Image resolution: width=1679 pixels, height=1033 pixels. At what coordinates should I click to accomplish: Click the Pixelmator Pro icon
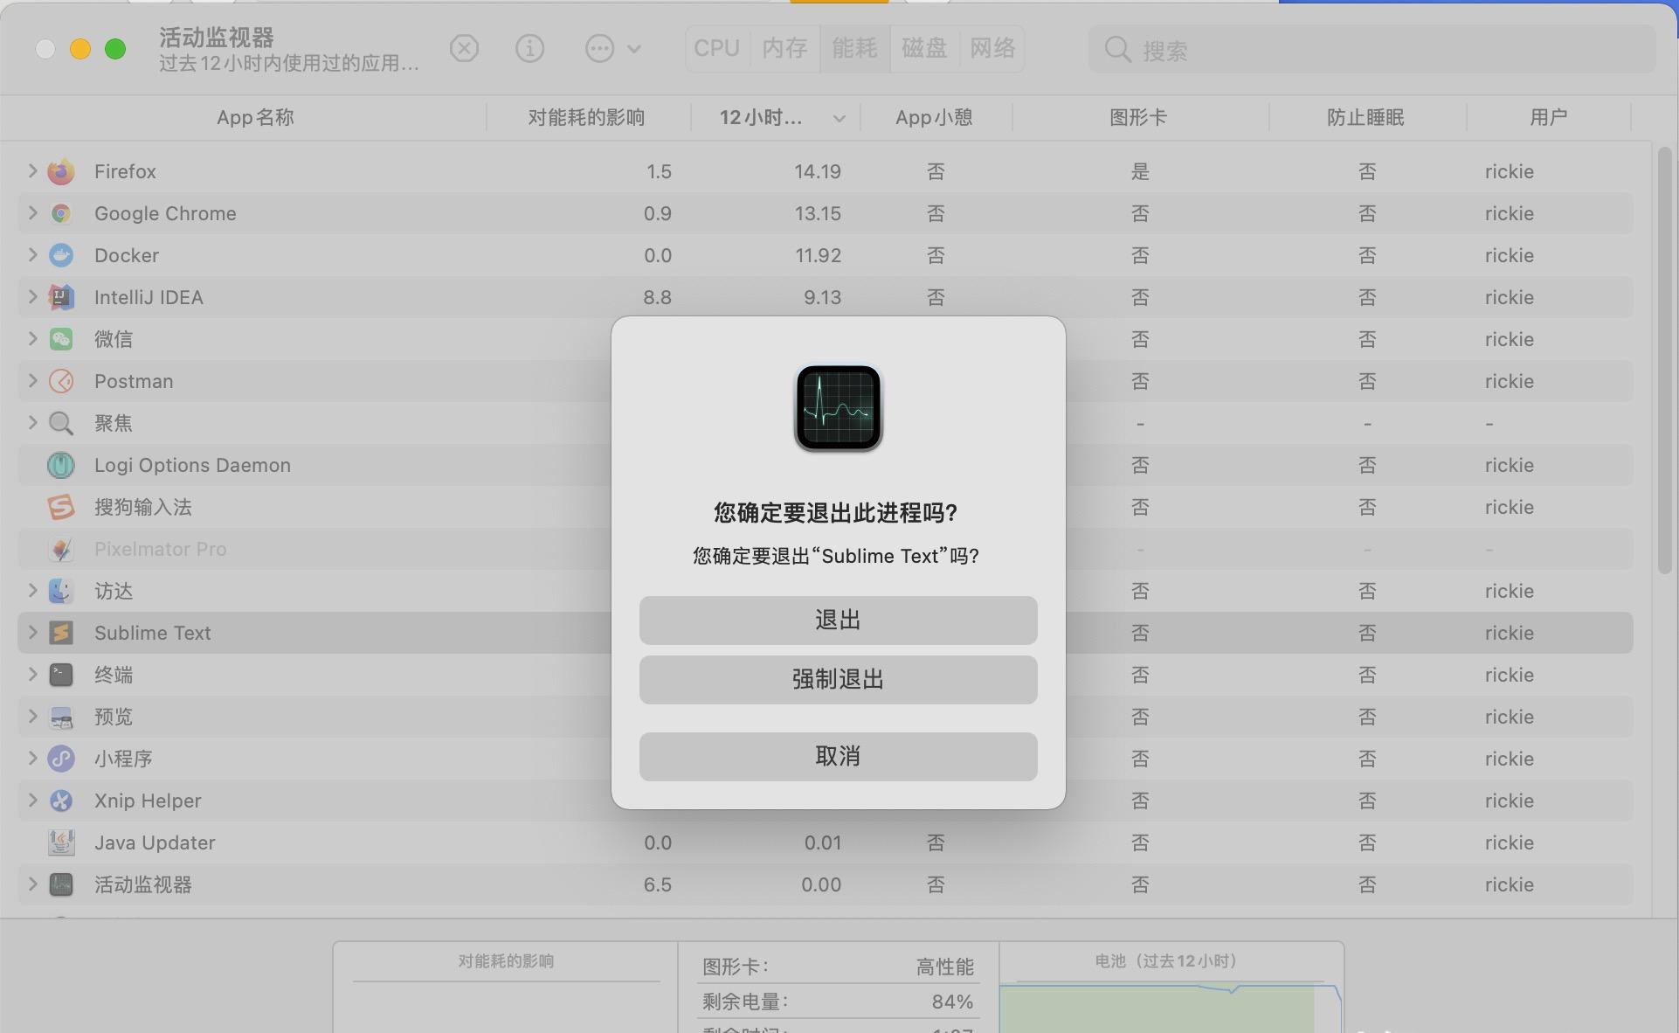click(61, 549)
